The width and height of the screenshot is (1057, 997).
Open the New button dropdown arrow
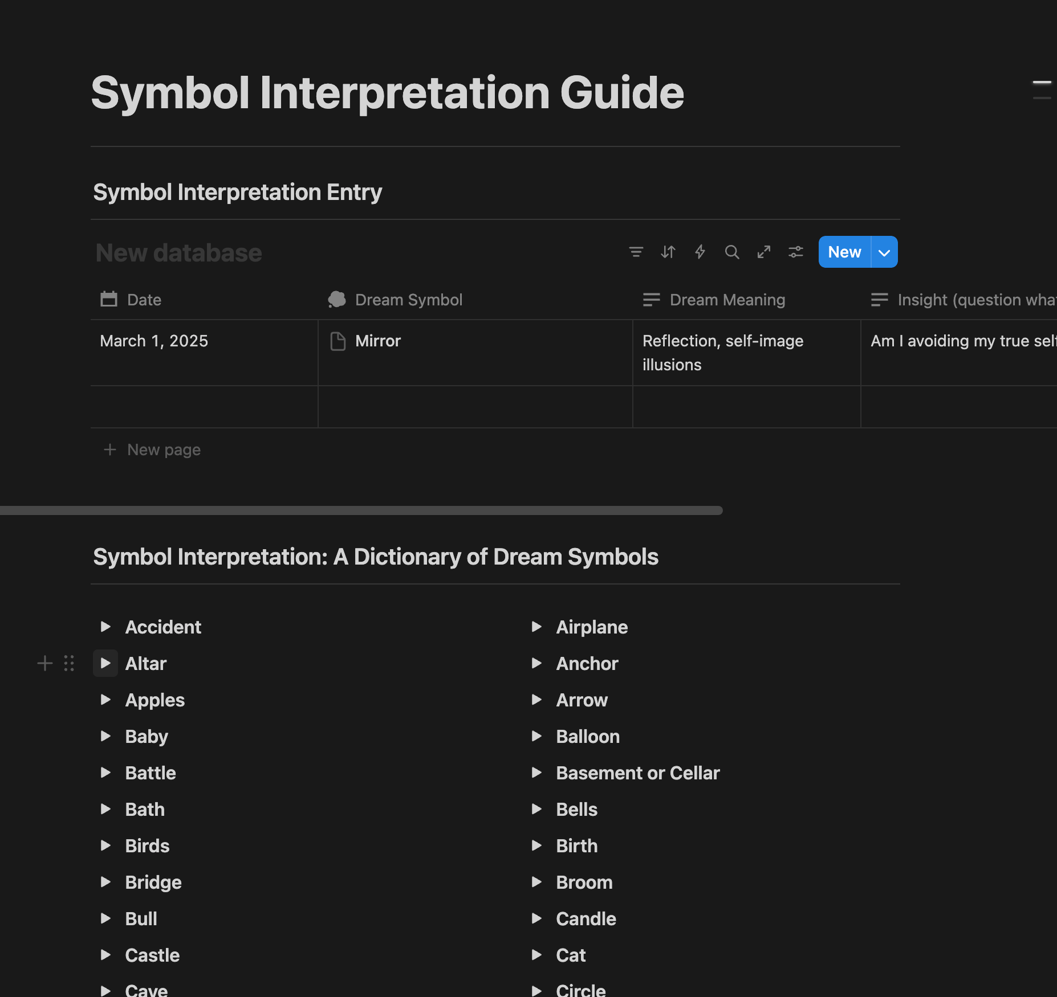coord(884,252)
